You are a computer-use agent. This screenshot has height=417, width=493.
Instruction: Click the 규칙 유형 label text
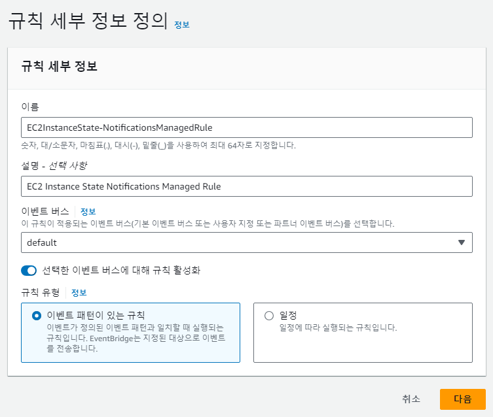tap(40, 293)
